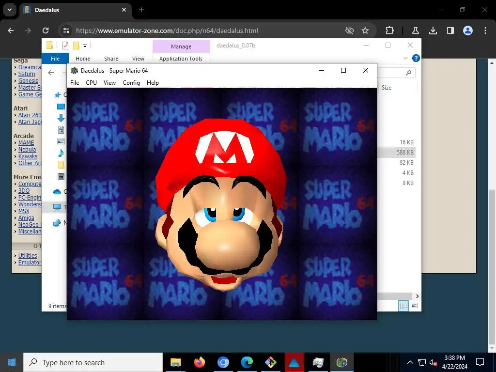Open the Help menu in Daedalus
496x372 pixels.
point(153,82)
